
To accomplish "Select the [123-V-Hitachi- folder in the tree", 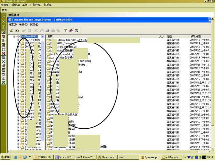I will click(x=33, y=40).
